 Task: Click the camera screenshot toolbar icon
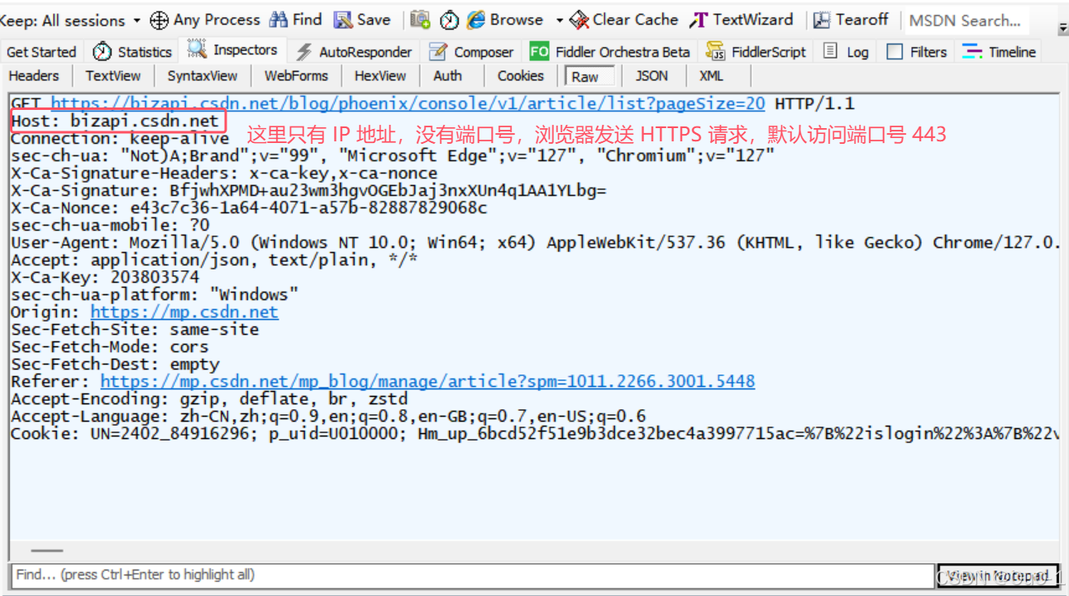click(420, 20)
